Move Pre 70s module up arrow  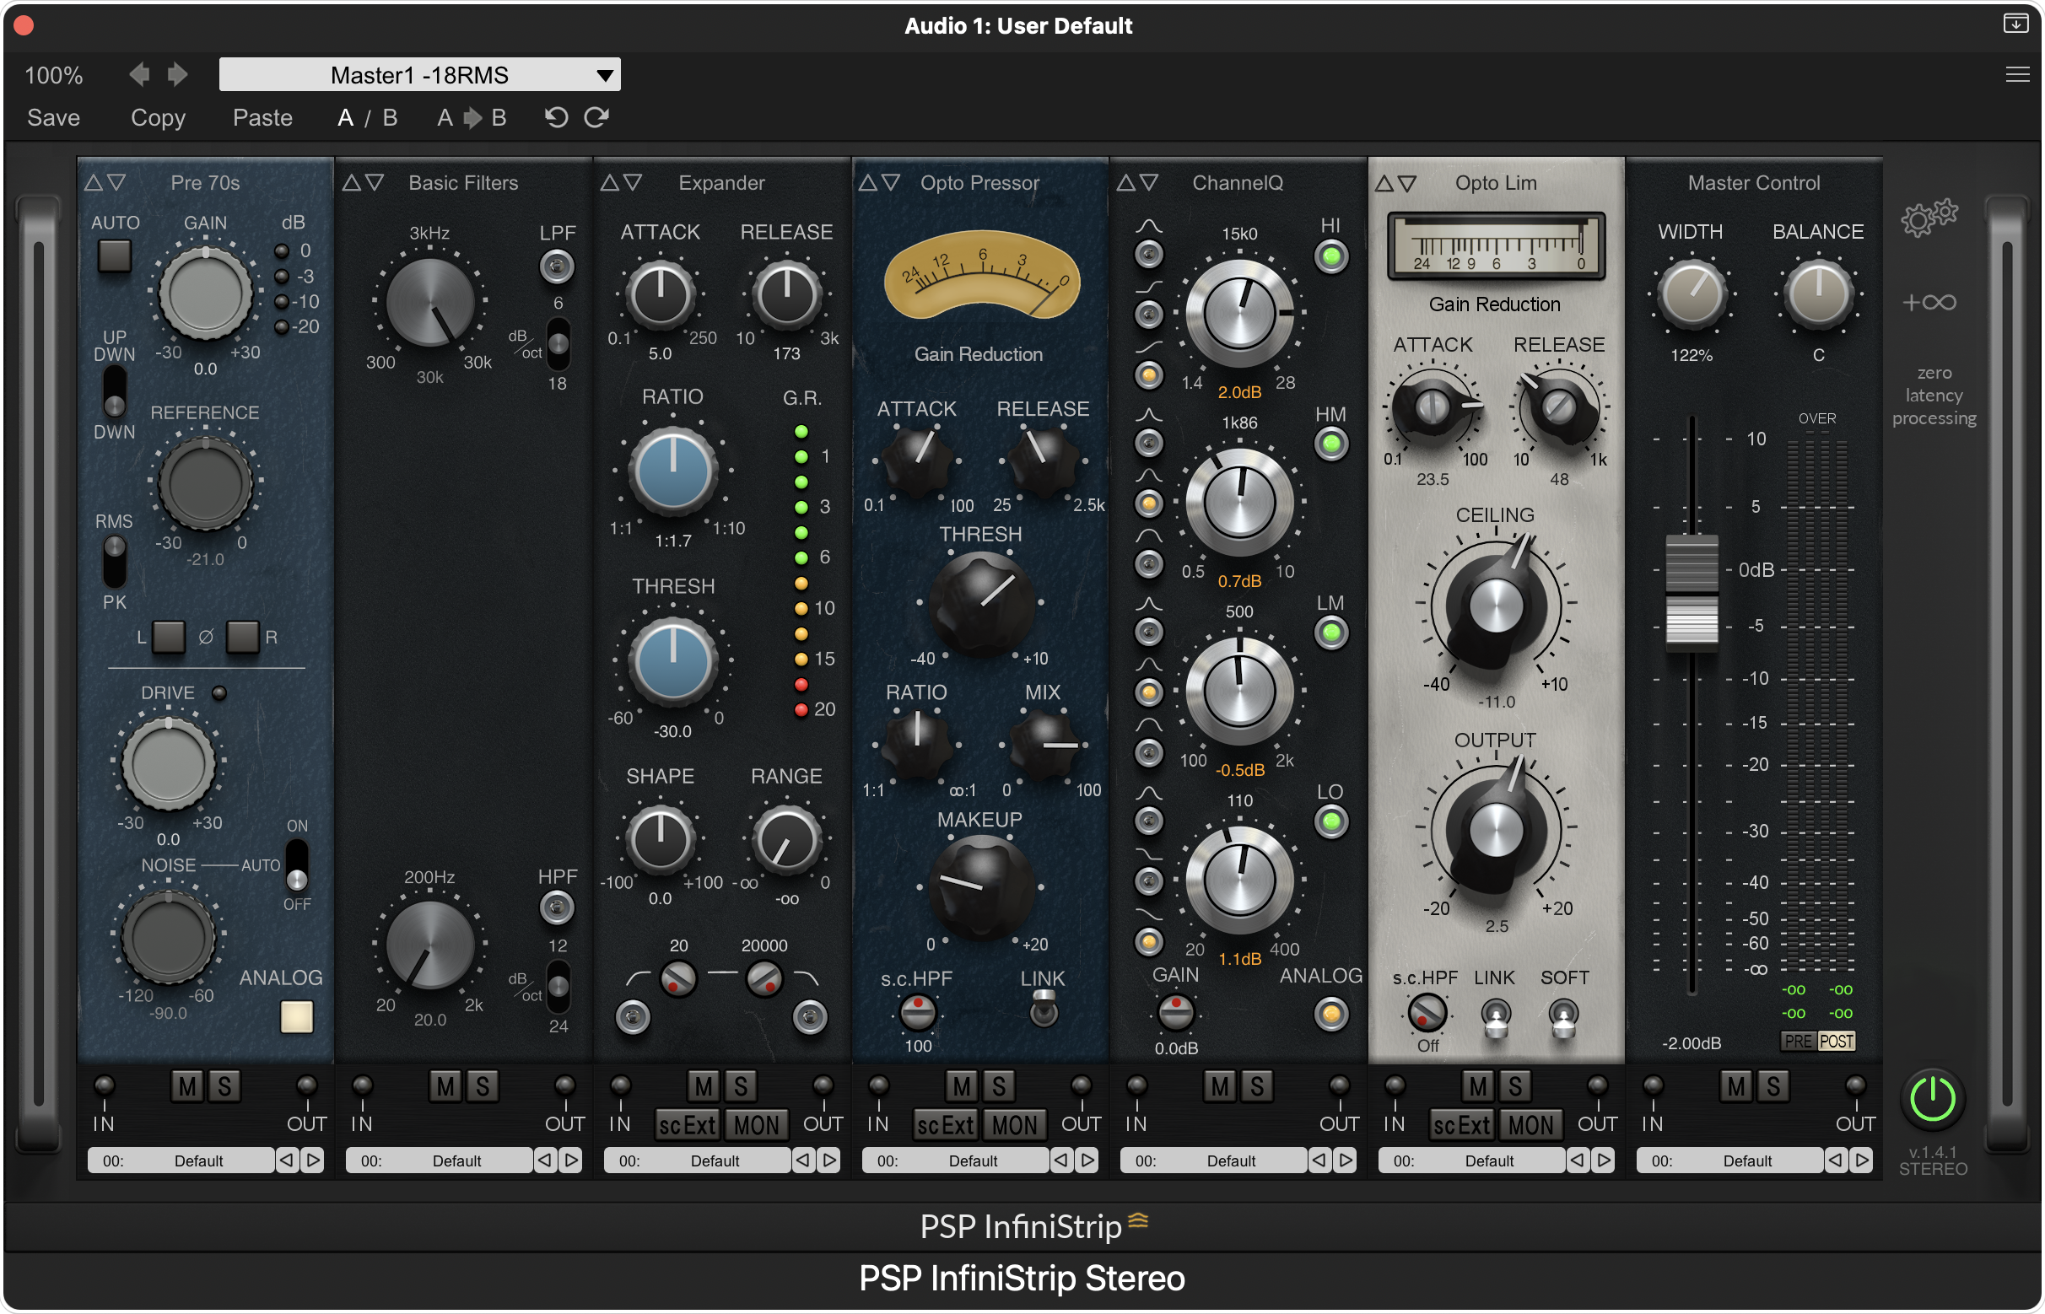pos(93,183)
